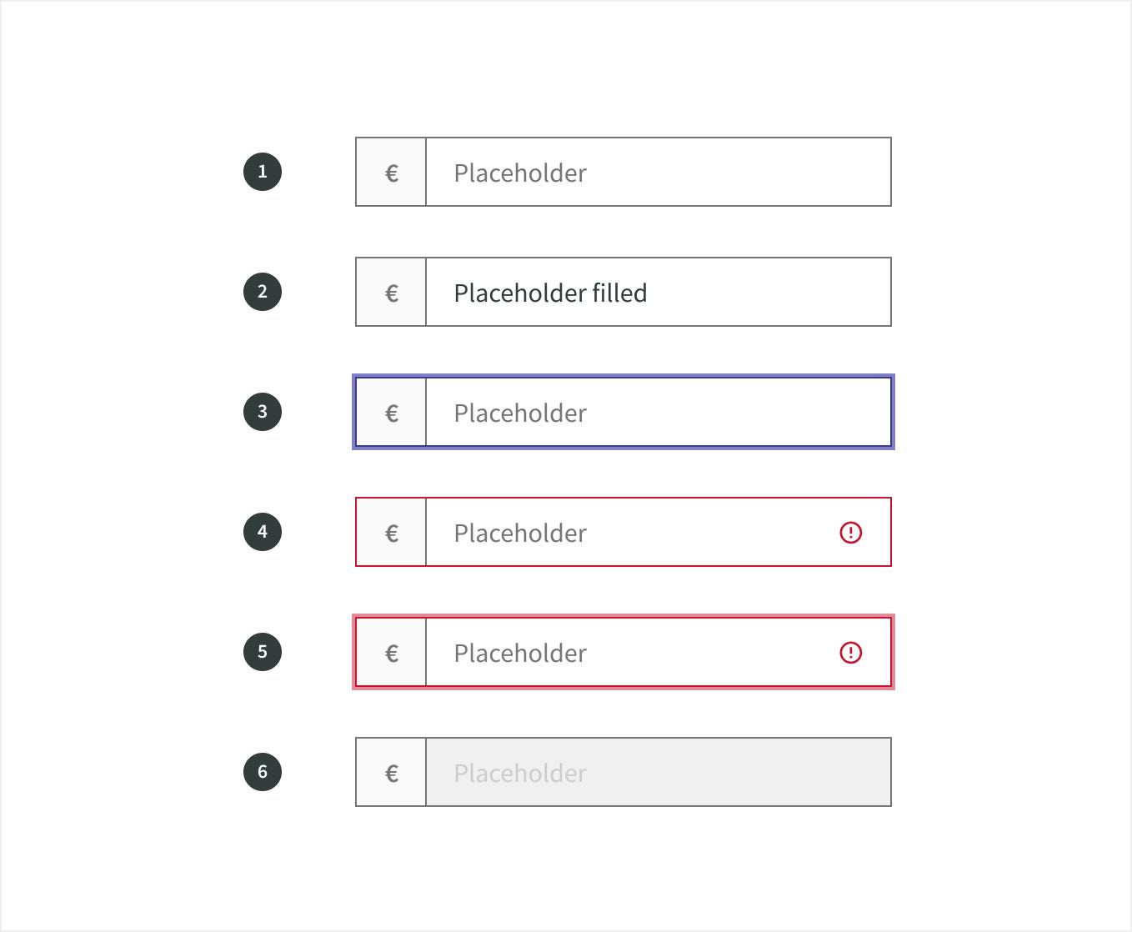Viewport: 1132px width, 932px height.
Task: Click the euro icon in field 1
Action: click(392, 173)
